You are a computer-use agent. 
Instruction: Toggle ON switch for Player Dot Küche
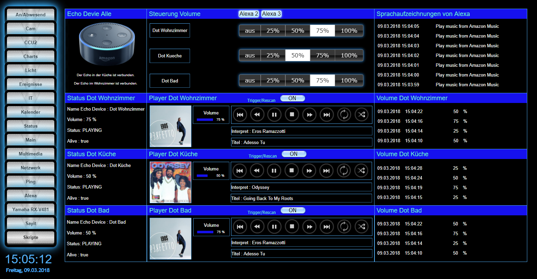tap(294, 154)
